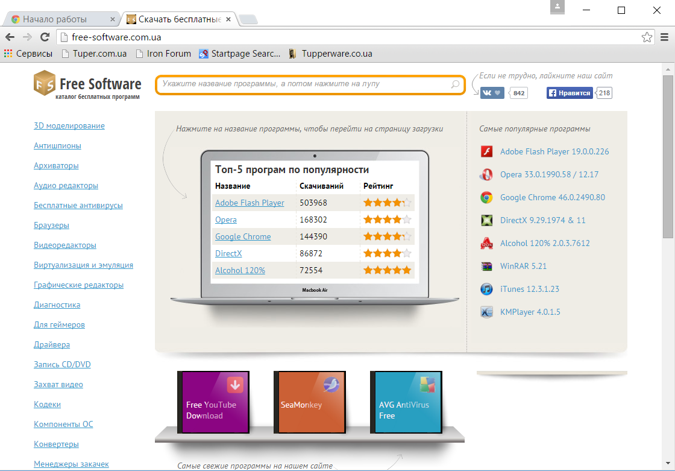Image resolution: width=675 pixels, height=471 pixels.
Task: Click the scrollbar down arrow
Action: click(668, 464)
